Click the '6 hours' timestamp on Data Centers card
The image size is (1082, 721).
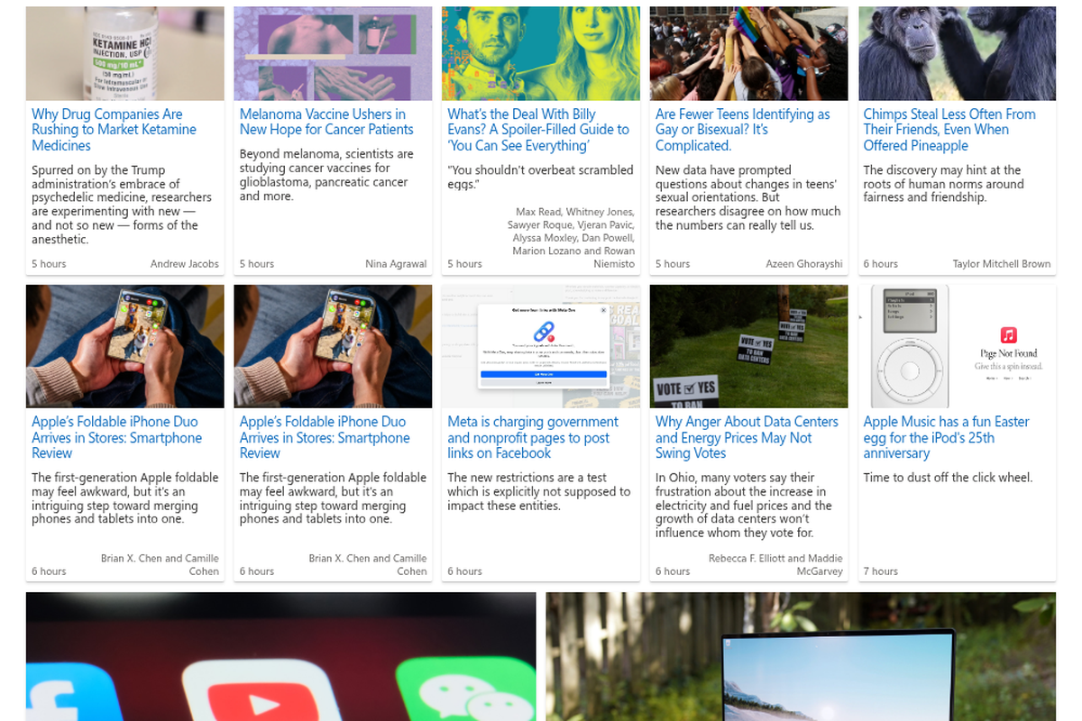point(673,571)
